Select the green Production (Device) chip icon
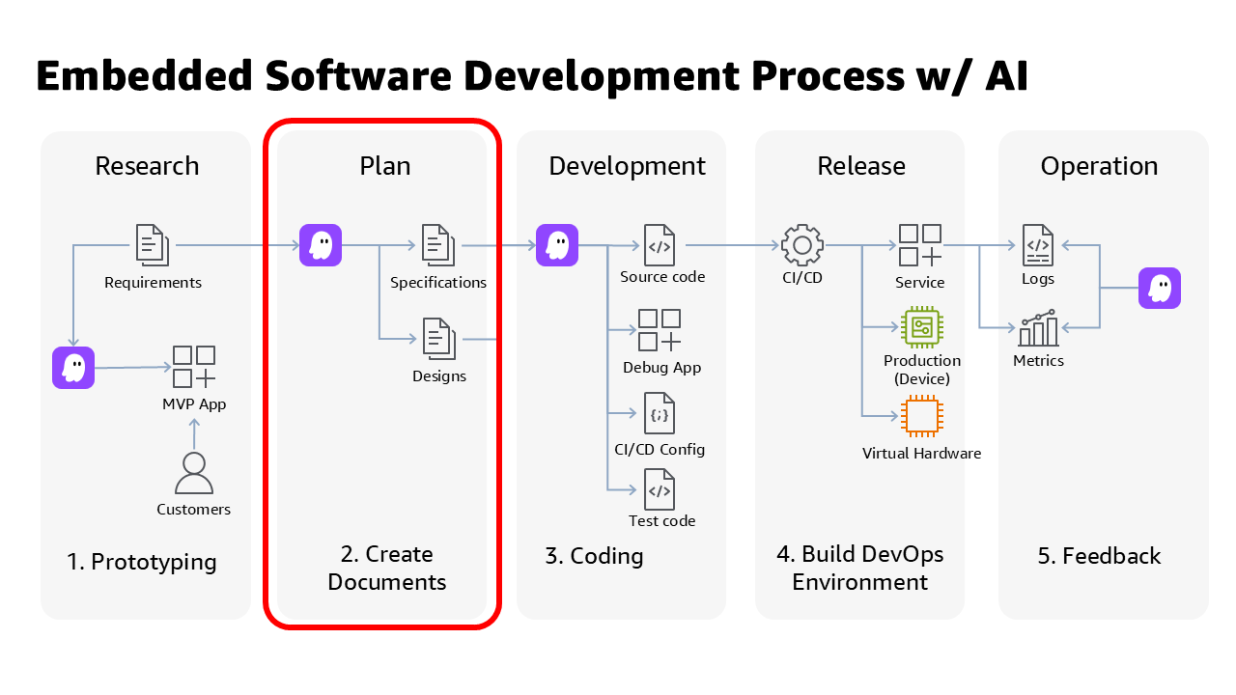The height and width of the screenshot is (695, 1236). pyautogui.click(x=921, y=327)
